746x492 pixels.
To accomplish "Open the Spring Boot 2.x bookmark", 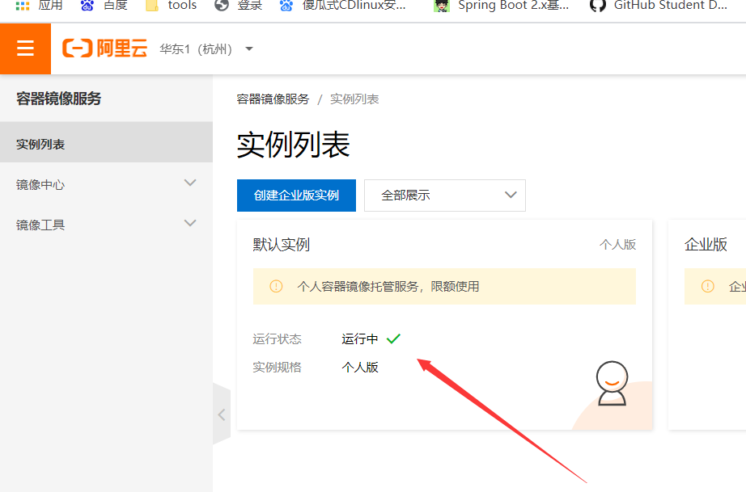I will coord(502,6).
